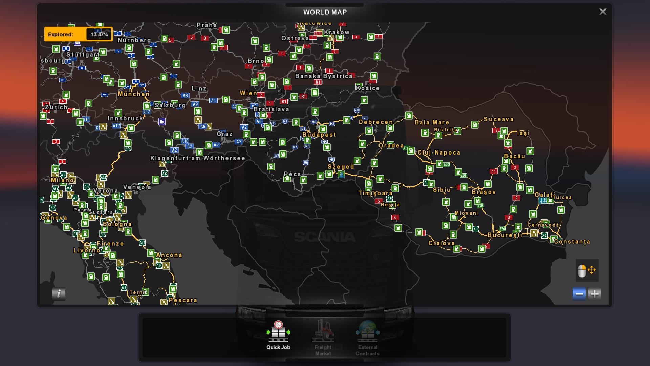Click the mouse pan control icon
Image resolution: width=650 pixels, height=366 pixels.
point(587,270)
